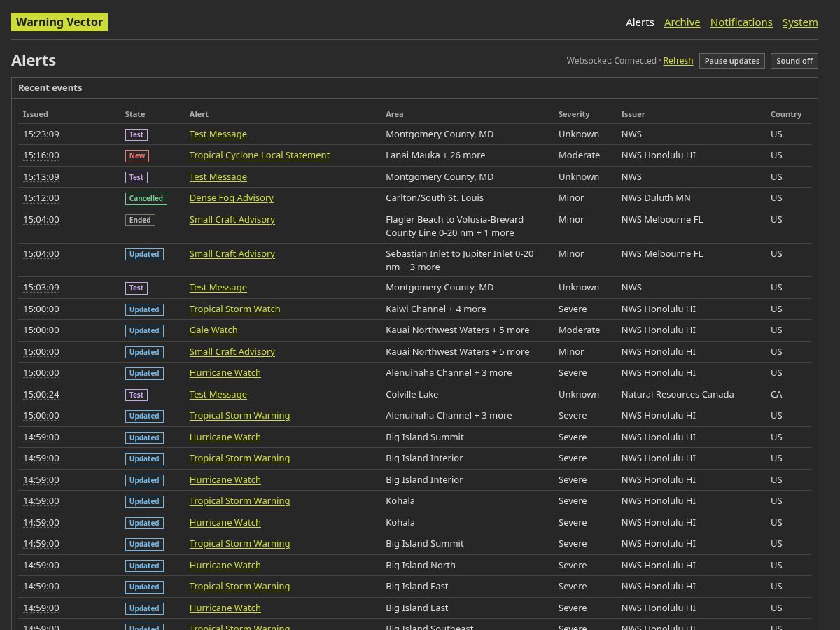
Task: Click the Recent events panel heading
Action: click(x=50, y=88)
